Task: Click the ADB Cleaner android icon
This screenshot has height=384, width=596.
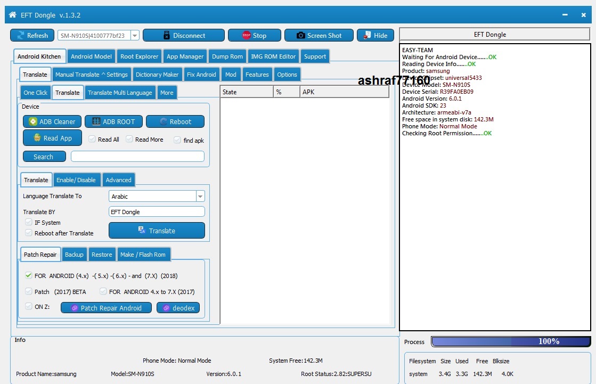Action: [x=33, y=121]
